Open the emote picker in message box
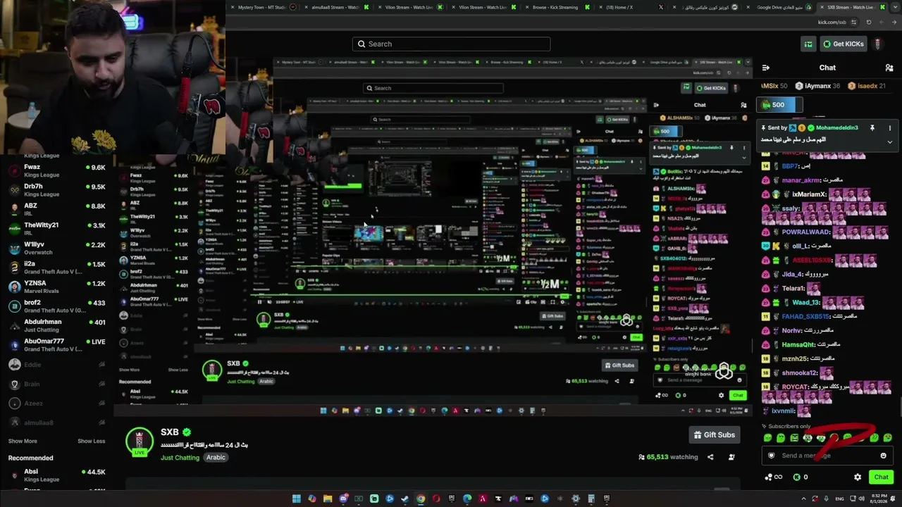This screenshot has height=507, width=902. tap(883, 456)
